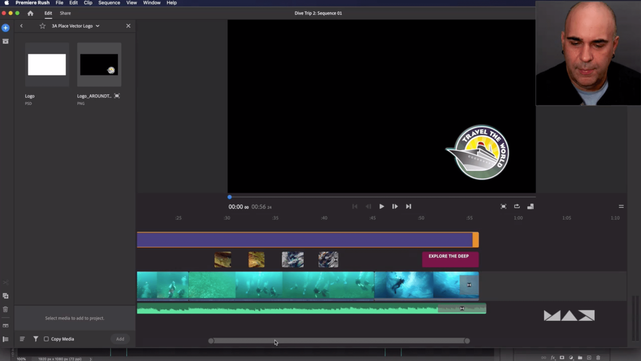
Task: Open the File menu
Action: pyautogui.click(x=59, y=3)
